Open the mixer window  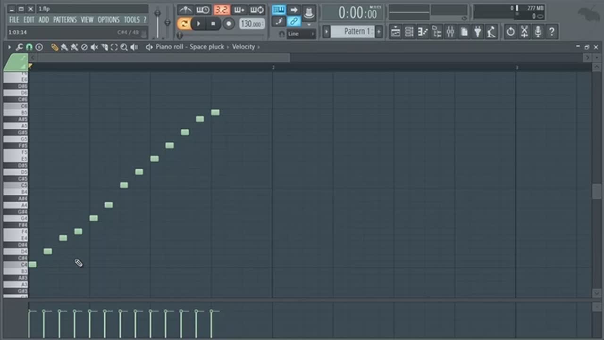pos(450,32)
